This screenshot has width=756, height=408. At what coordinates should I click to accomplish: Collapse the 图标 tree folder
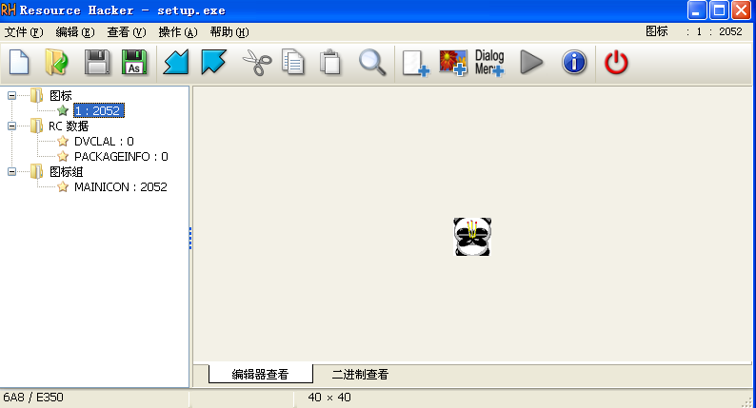[11, 95]
